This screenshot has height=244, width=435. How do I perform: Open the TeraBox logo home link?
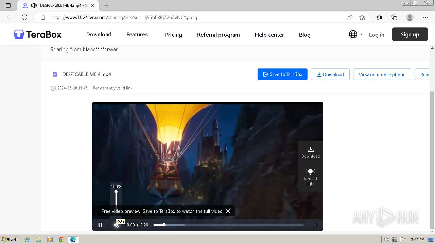tap(38, 35)
